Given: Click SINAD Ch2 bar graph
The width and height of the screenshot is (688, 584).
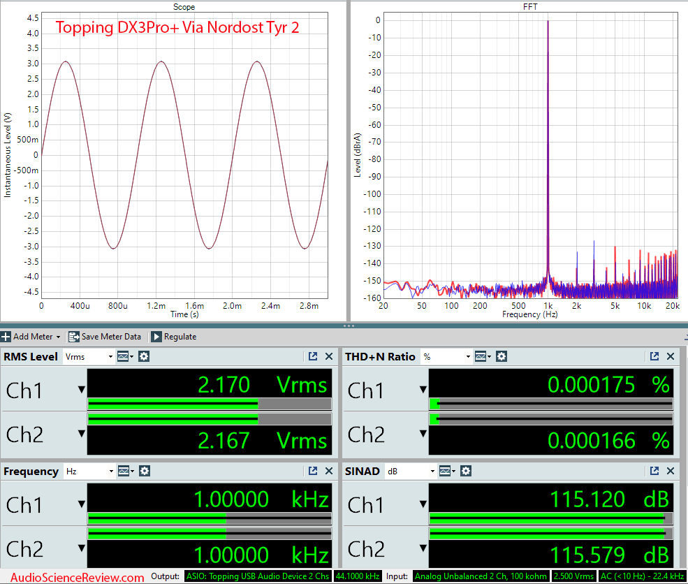Looking at the screenshot, I should tap(551, 534).
